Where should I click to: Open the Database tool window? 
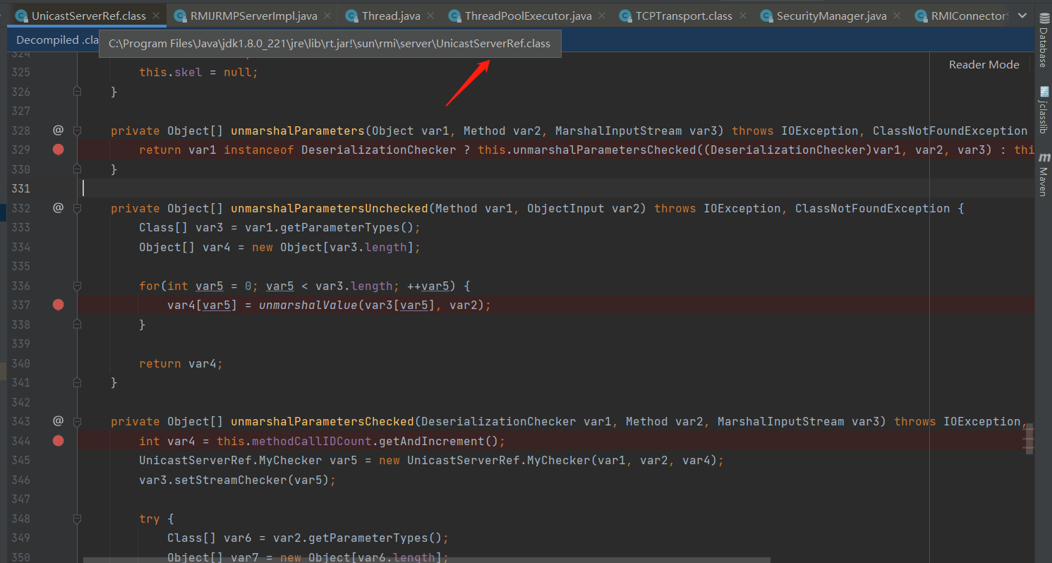(x=1043, y=41)
